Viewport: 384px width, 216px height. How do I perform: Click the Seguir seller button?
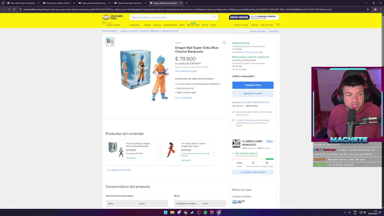[x=269, y=141]
